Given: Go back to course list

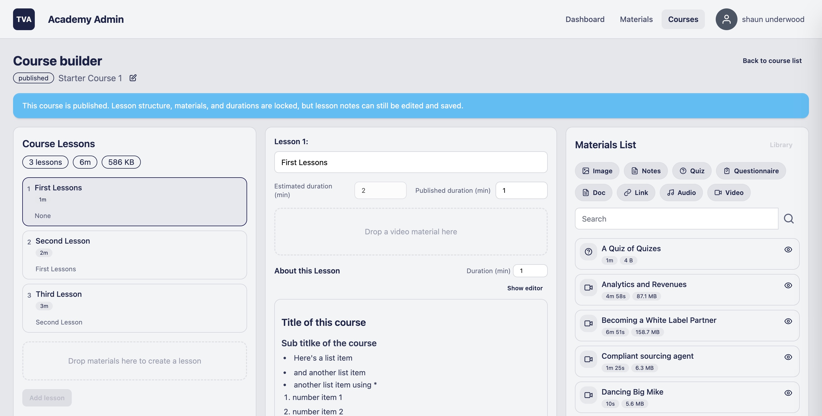Looking at the screenshot, I should 772,61.
